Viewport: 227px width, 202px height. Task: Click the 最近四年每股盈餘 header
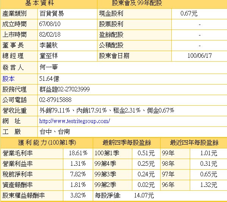tap(194, 143)
